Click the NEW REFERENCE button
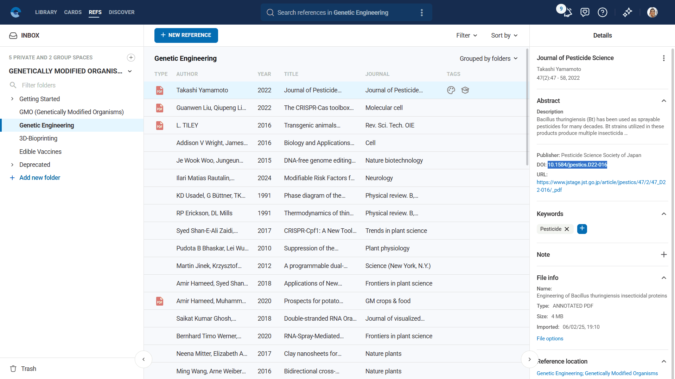675x379 pixels. pyautogui.click(x=186, y=35)
